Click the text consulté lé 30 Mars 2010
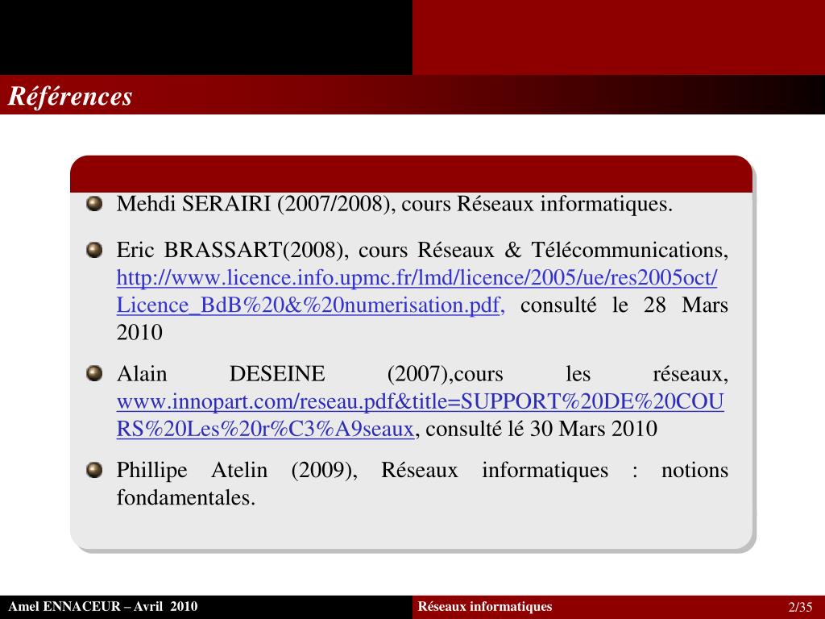 click(541, 429)
